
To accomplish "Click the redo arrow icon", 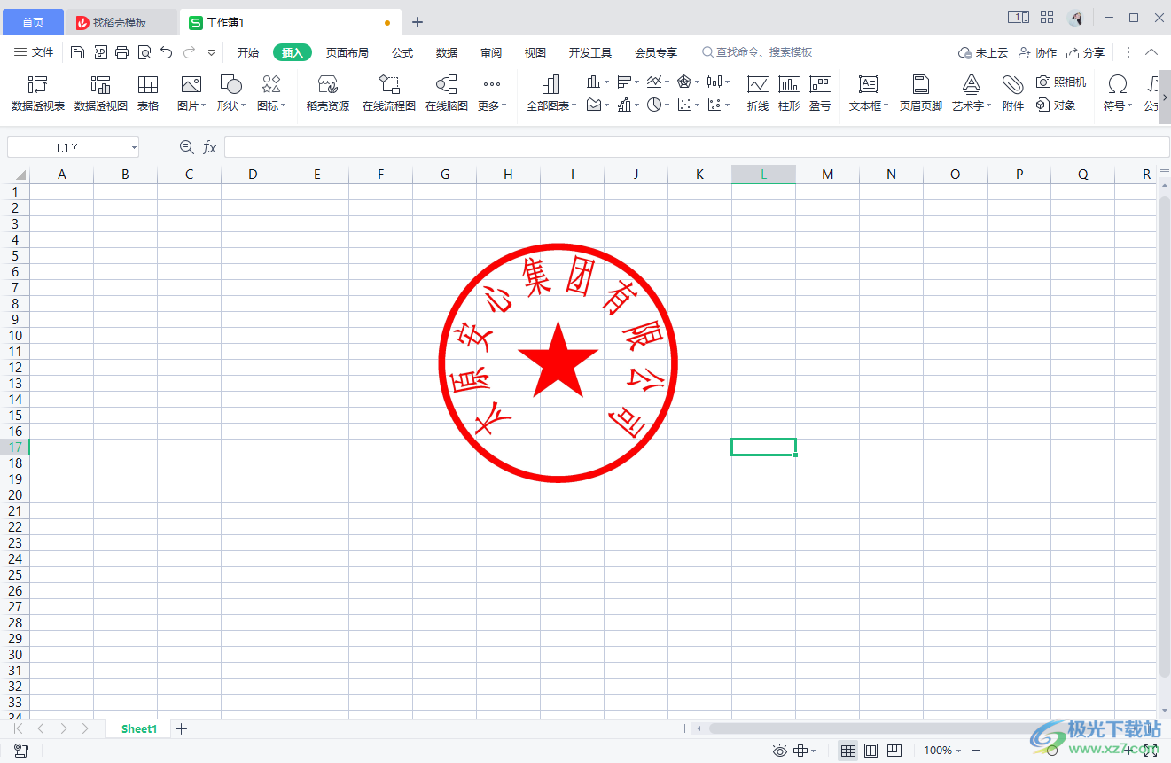I will (189, 52).
